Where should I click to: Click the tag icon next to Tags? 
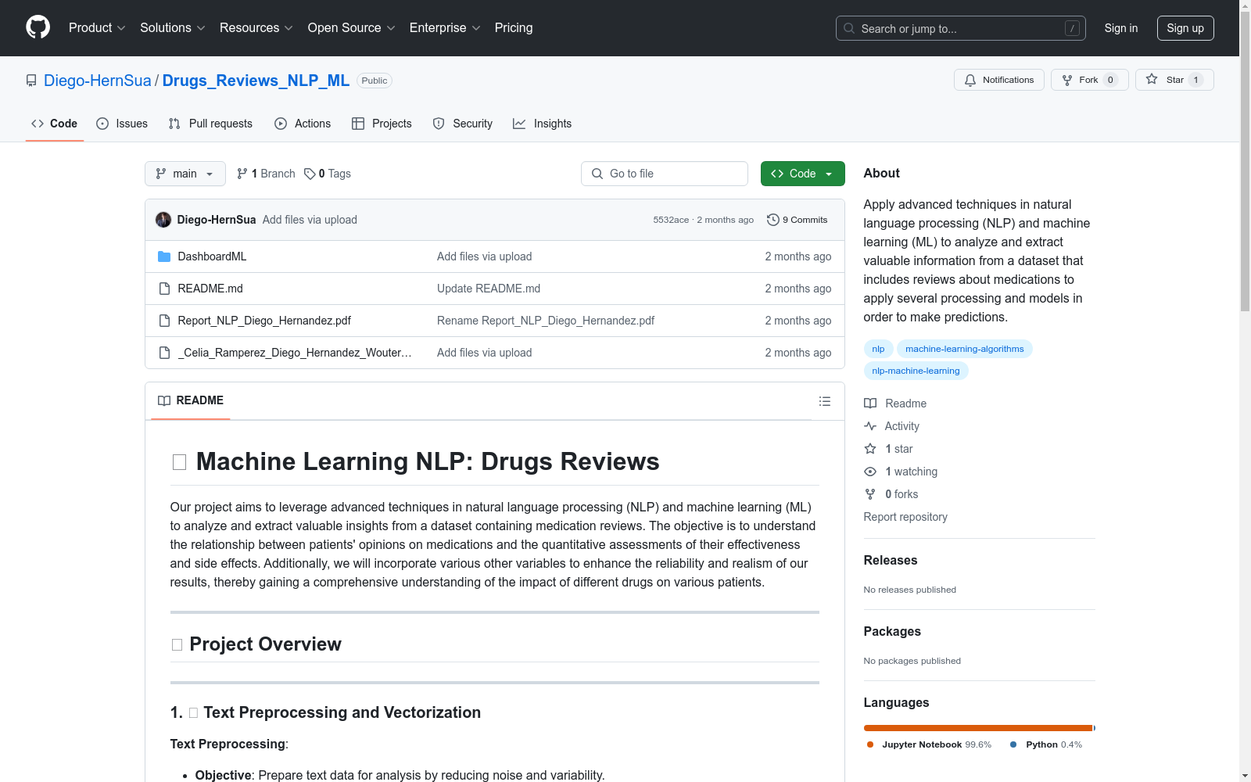[310, 174]
